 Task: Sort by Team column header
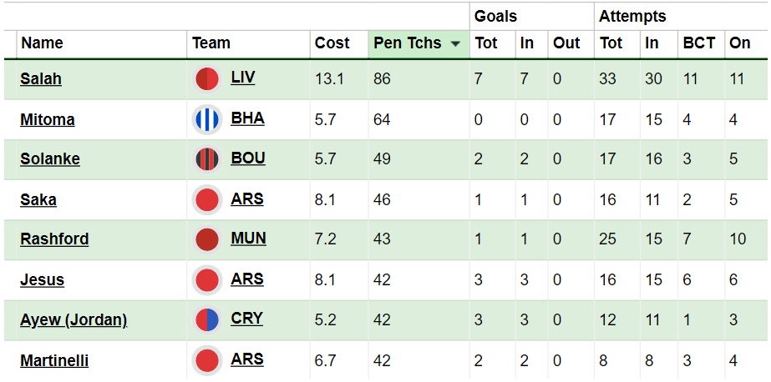tap(211, 43)
